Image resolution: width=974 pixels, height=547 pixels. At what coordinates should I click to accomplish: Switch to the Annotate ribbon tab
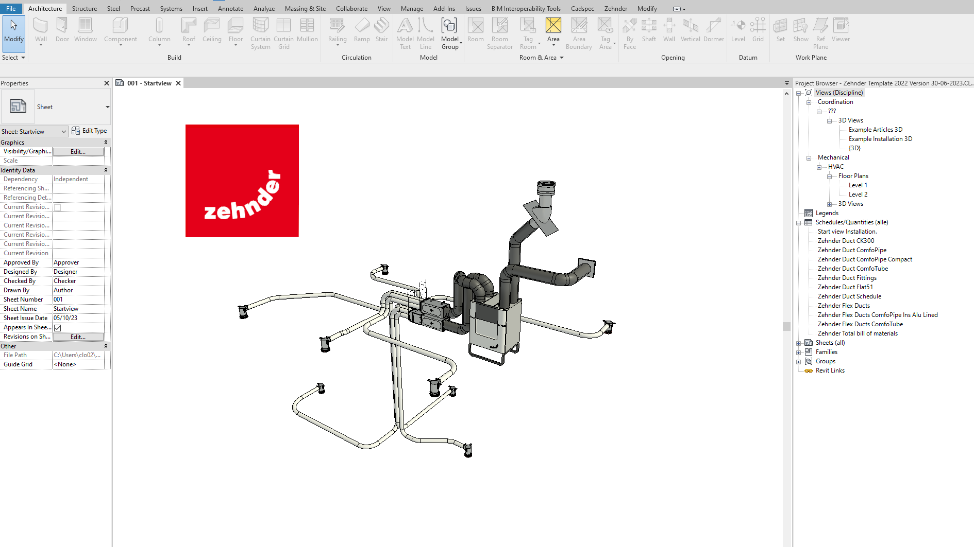point(230,9)
